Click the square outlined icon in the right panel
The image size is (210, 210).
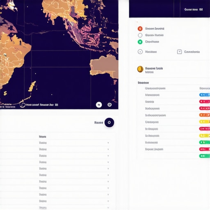point(179,52)
